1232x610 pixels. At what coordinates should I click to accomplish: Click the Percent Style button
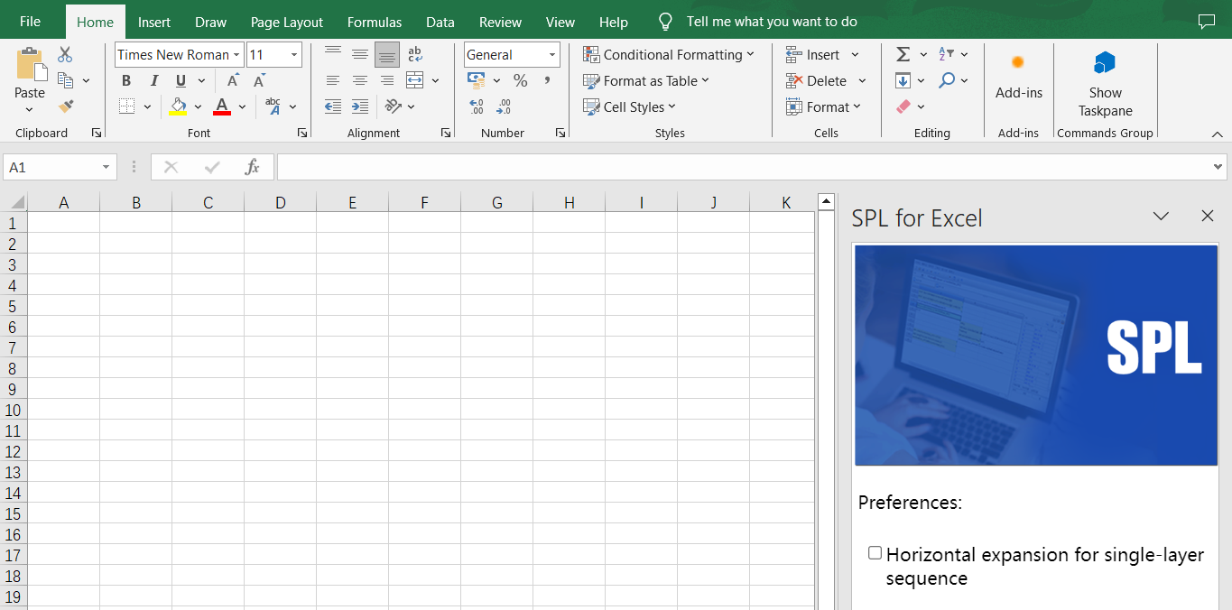pos(520,81)
